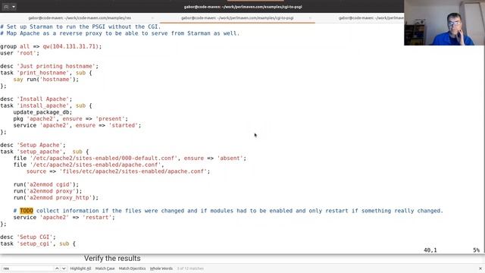Toggle Highlight All in find bar
Screen dimensions: 485x273
(x=80, y=268)
